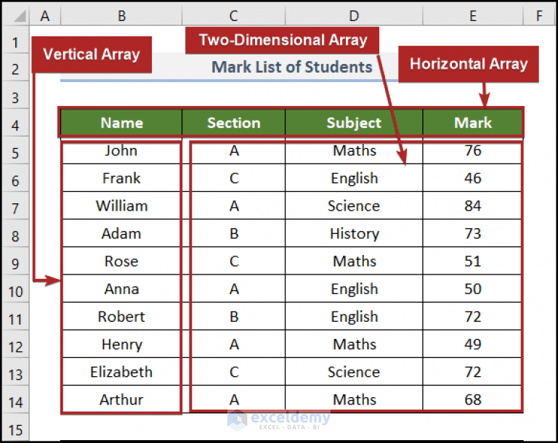
Task: Click John's subject cell Maths
Action: [x=354, y=150]
